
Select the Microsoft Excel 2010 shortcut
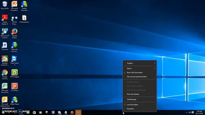(x=5, y=88)
